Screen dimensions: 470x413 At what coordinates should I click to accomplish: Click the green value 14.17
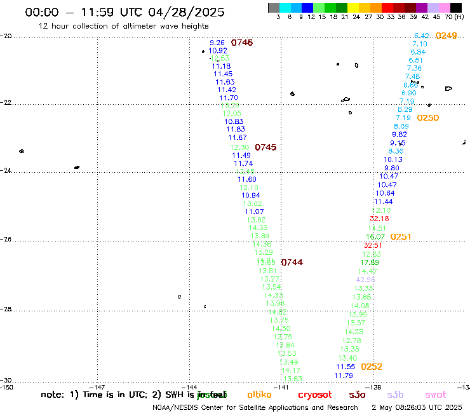coord(291,370)
